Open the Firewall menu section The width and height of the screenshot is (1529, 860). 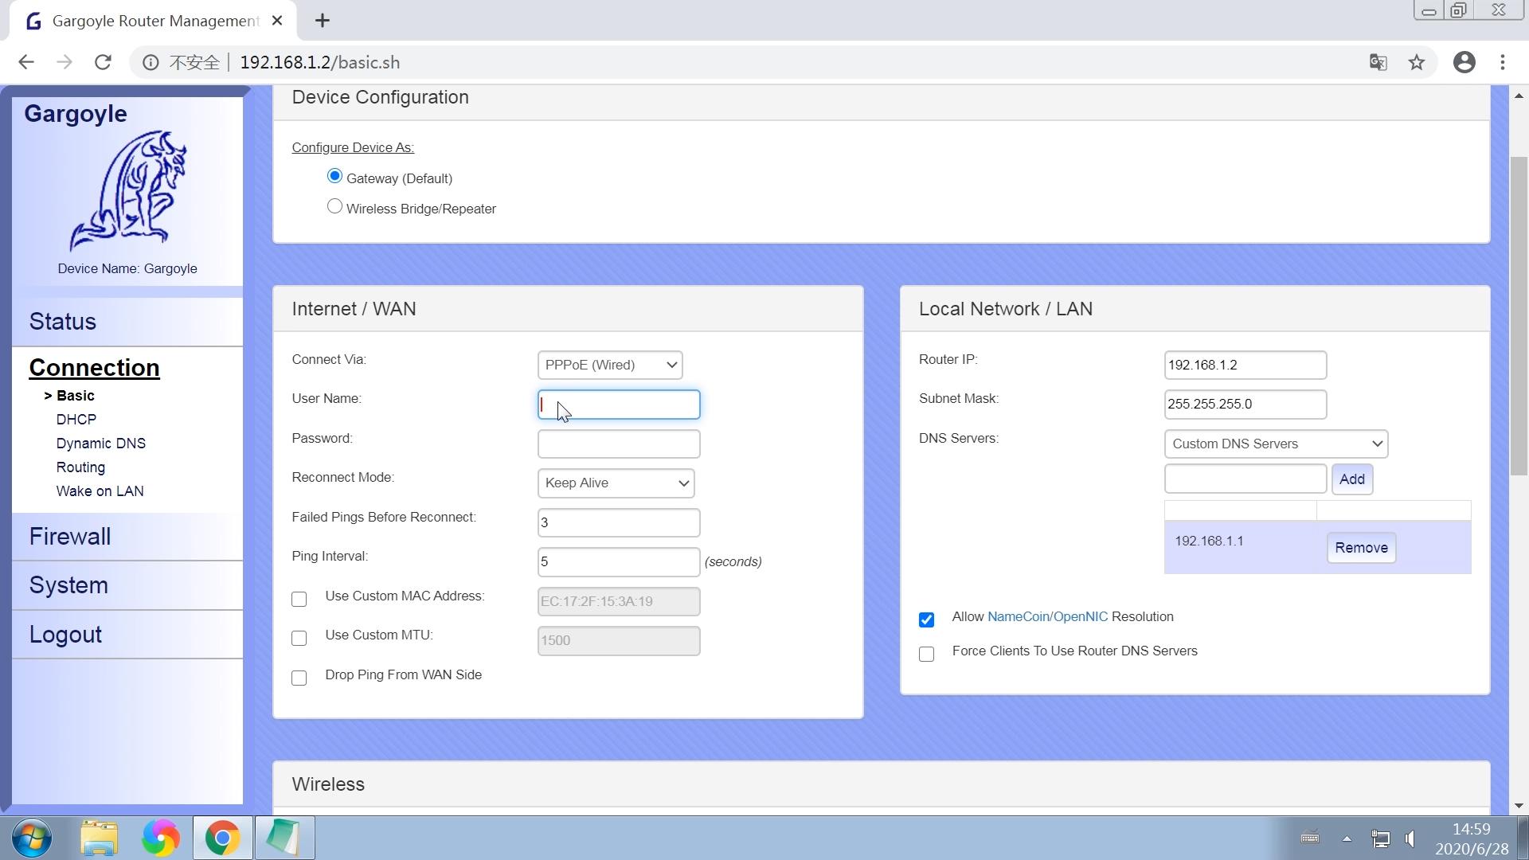pyautogui.click(x=70, y=537)
